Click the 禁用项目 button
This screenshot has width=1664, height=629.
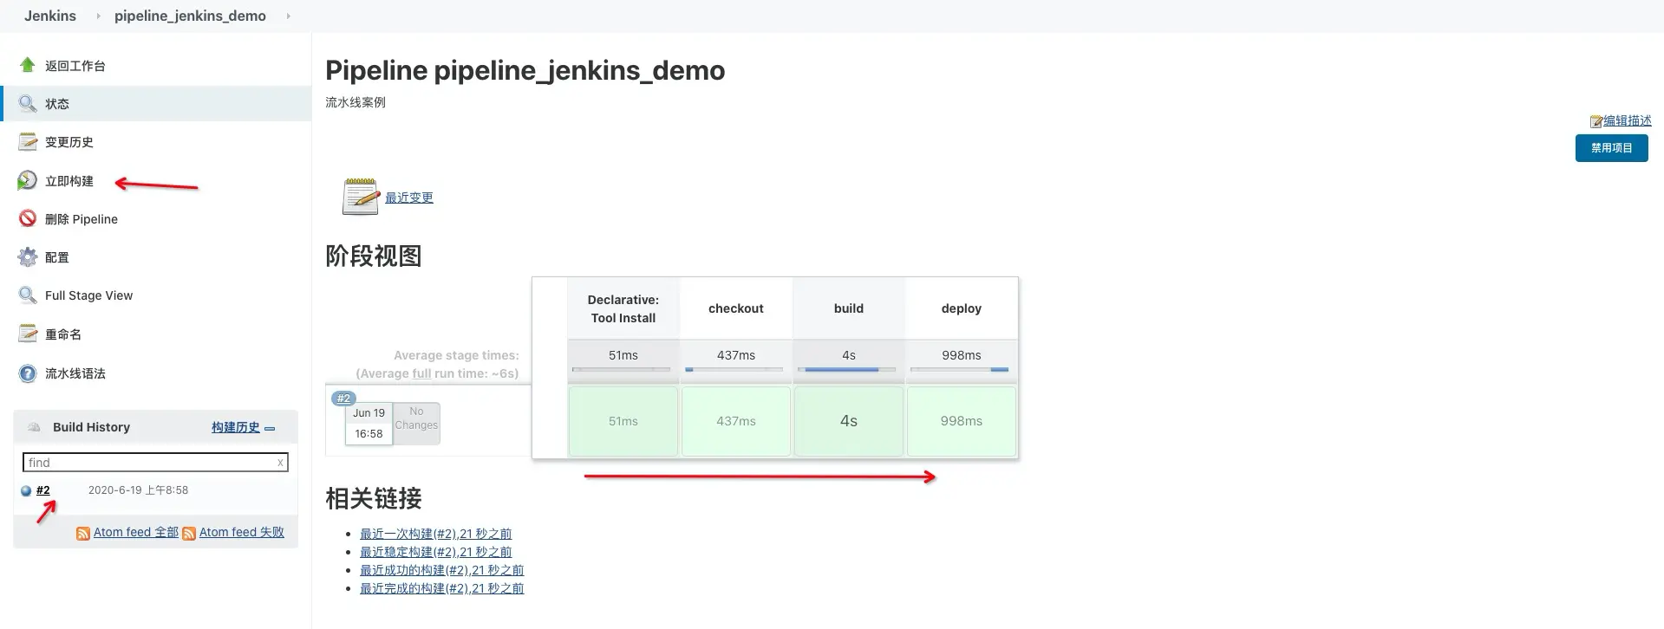pyautogui.click(x=1611, y=148)
